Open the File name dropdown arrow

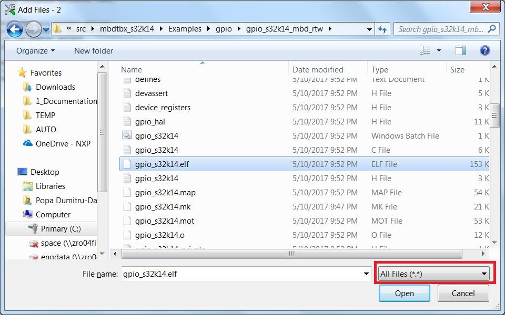(366, 274)
